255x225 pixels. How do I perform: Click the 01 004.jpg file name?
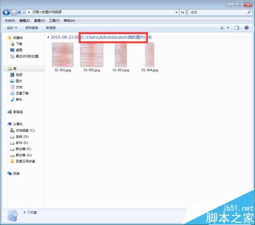(x=150, y=70)
